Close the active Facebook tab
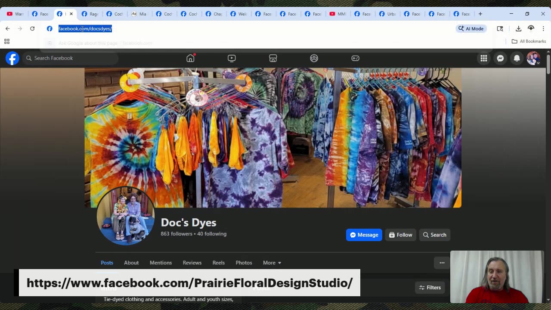The image size is (551, 310). (71, 14)
